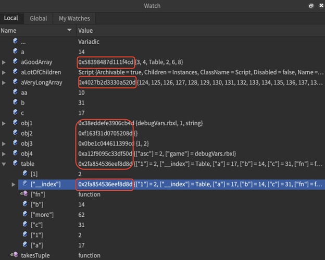This screenshot has height=260, width=325.
Task: Click the variable icon next to aGoodArray
Action: 15,61
